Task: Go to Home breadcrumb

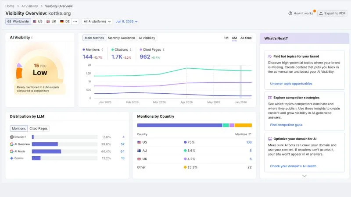Action: pos(10,6)
